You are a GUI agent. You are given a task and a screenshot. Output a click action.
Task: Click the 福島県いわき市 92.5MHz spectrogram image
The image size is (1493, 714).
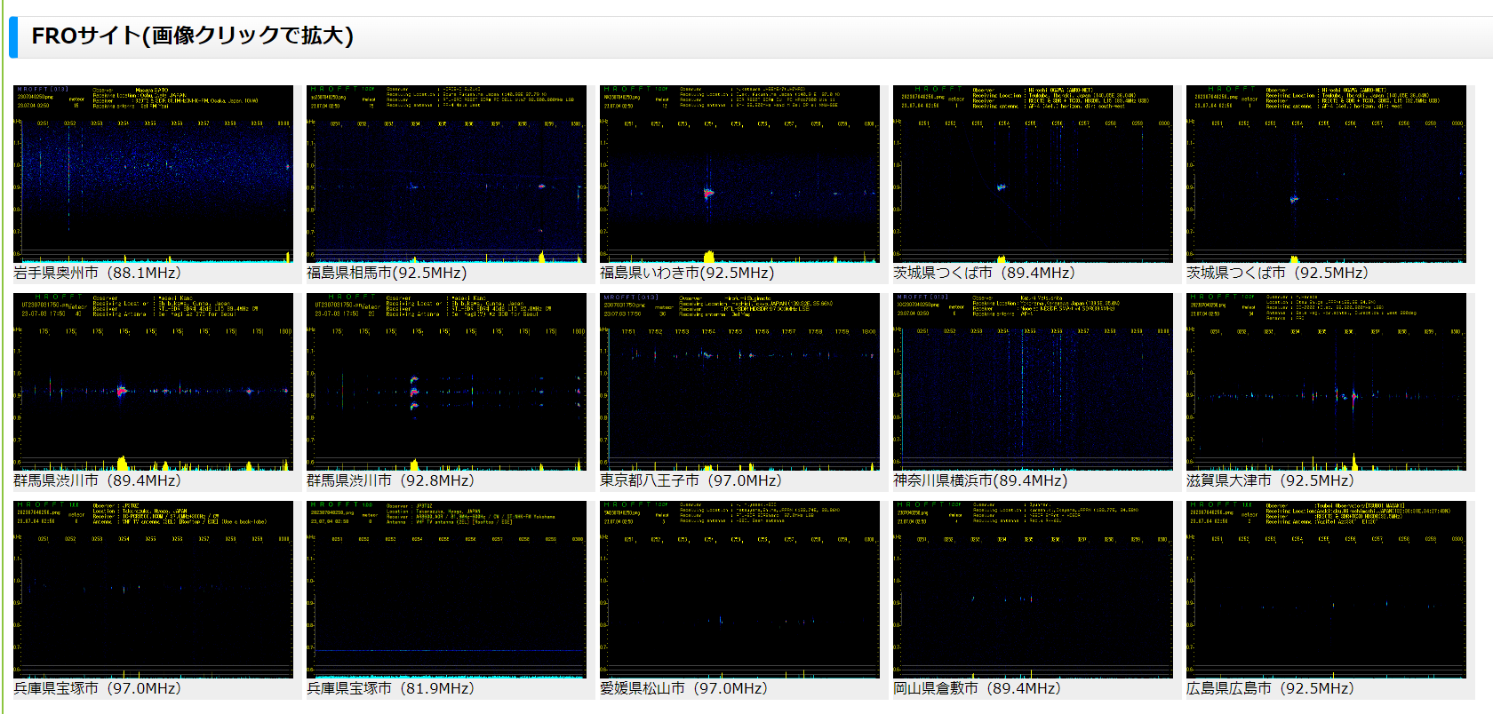[739, 174]
